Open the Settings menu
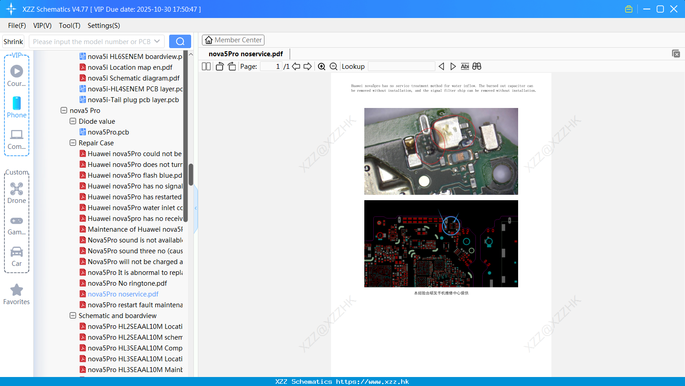This screenshot has height=386, width=685. [104, 26]
